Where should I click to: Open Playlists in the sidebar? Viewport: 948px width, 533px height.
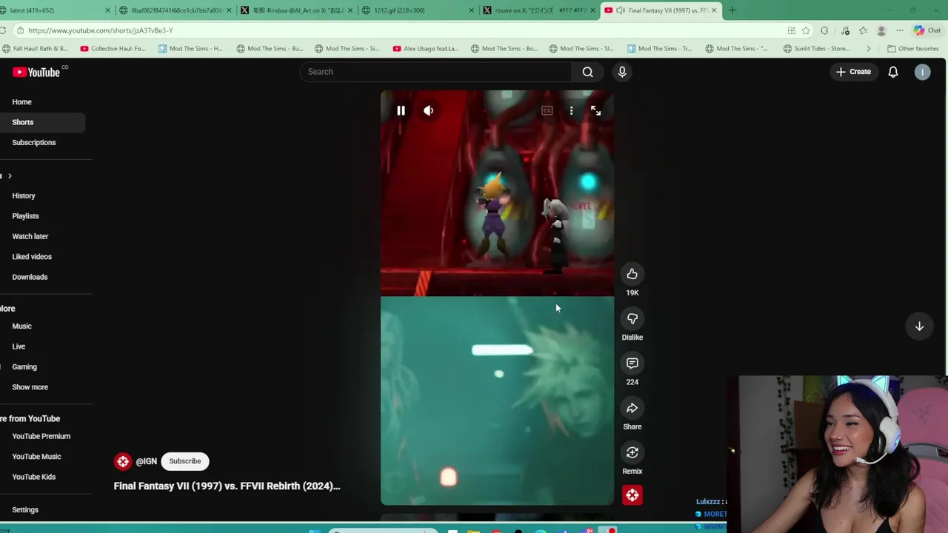(25, 216)
